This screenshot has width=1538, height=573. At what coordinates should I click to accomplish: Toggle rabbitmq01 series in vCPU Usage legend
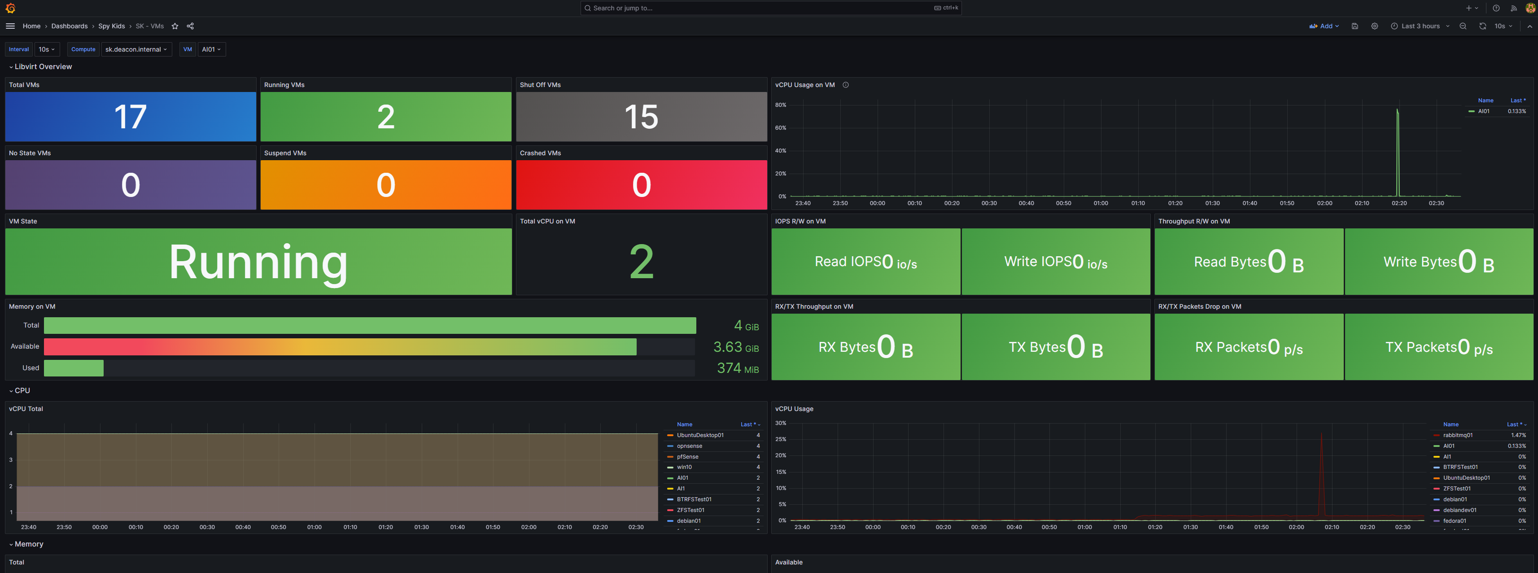(1458, 435)
